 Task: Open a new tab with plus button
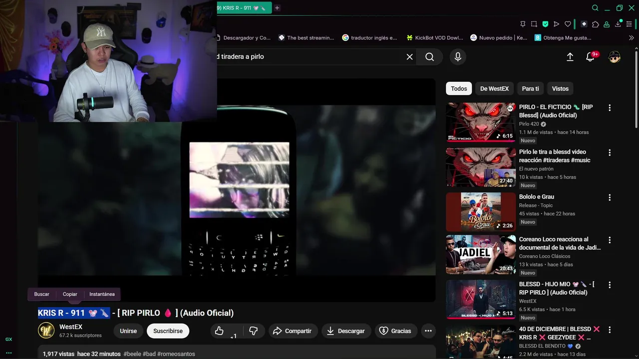pos(277,8)
